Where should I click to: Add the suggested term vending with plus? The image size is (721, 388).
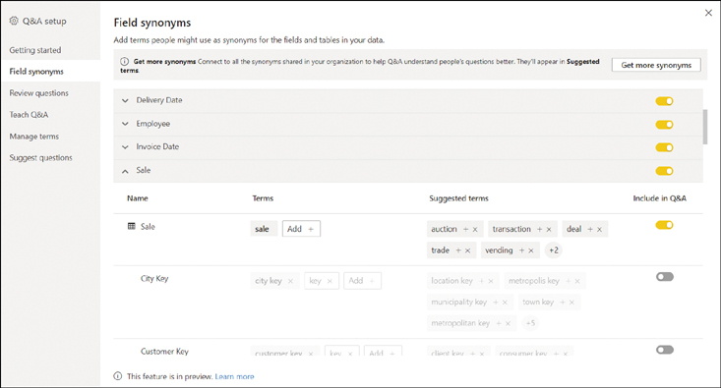click(521, 250)
